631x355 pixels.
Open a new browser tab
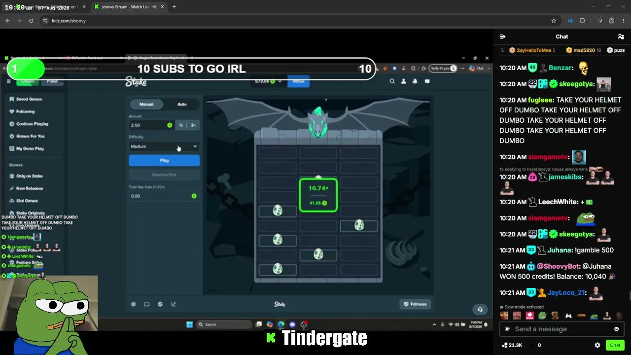(x=174, y=7)
